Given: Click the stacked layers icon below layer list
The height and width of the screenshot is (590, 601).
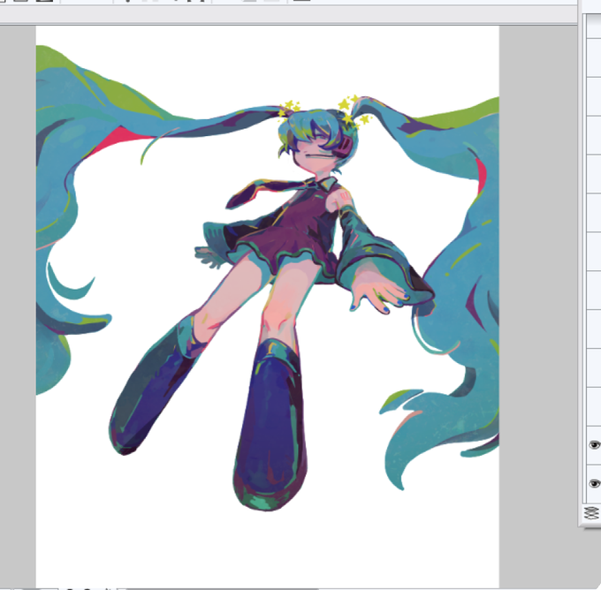Looking at the screenshot, I should pyautogui.click(x=592, y=513).
